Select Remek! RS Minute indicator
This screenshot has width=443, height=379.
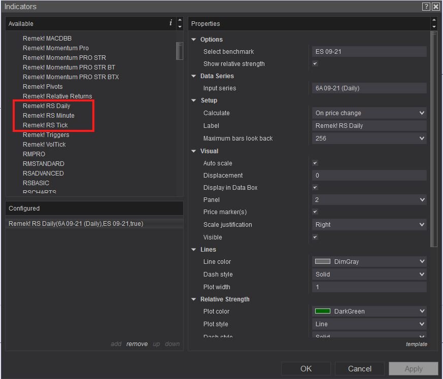tap(49, 116)
